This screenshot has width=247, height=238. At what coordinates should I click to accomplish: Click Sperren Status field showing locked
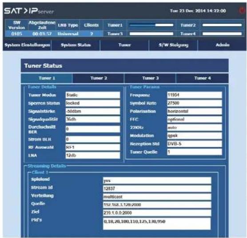(93, 103)
